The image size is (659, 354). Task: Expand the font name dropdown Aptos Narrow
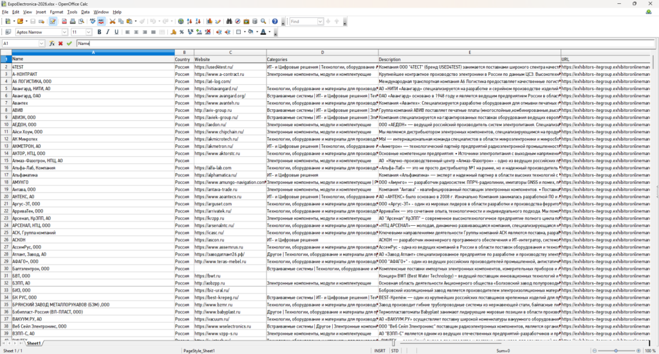tap(64, 32)
